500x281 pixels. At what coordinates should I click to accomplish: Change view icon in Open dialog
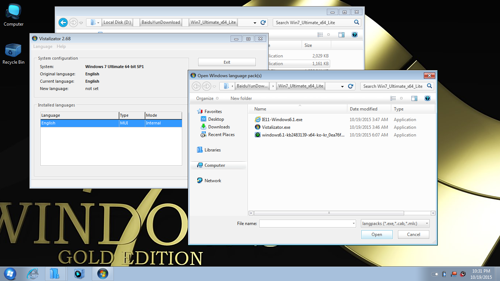pos(393,98)
